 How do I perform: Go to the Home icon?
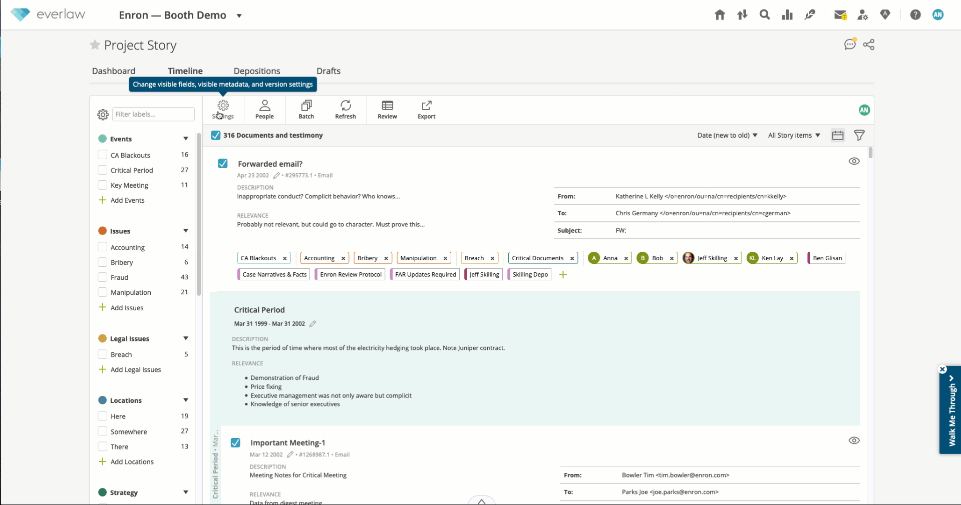[720, 15]
